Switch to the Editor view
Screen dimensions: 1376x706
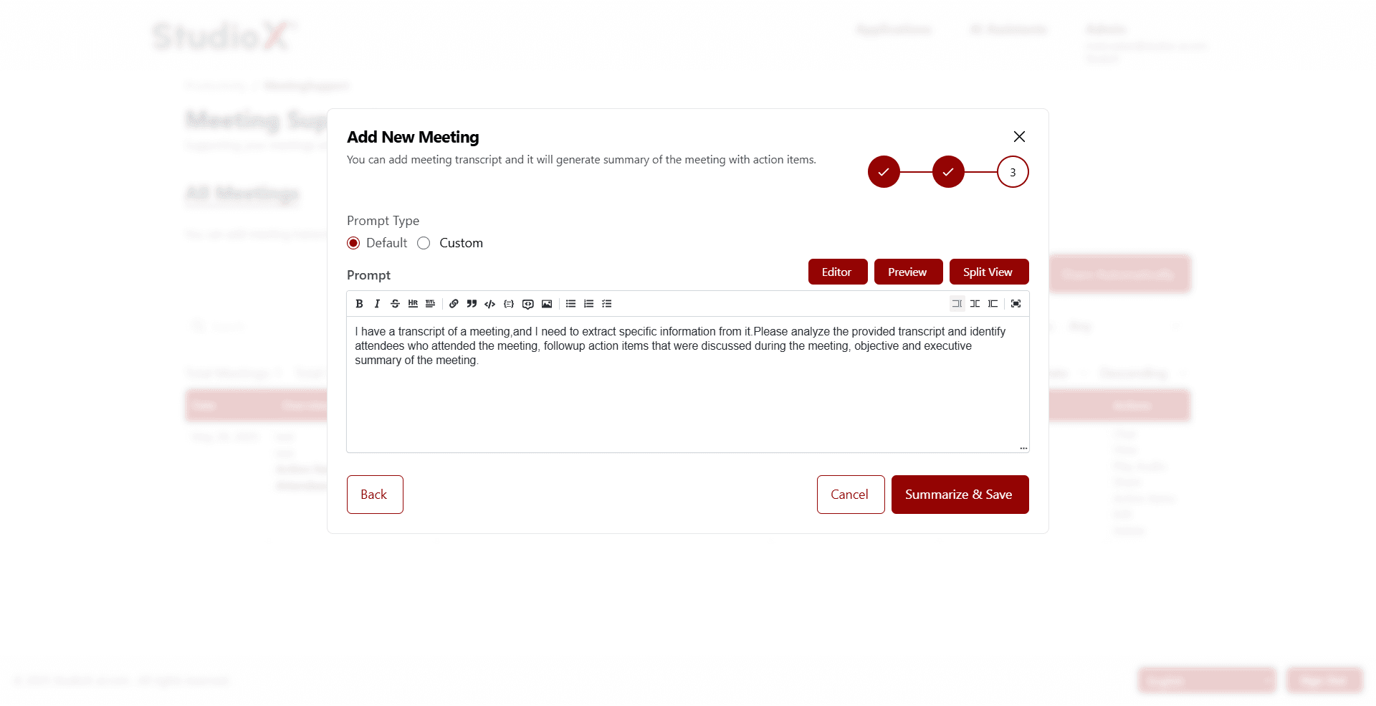(x=837, y=272)
